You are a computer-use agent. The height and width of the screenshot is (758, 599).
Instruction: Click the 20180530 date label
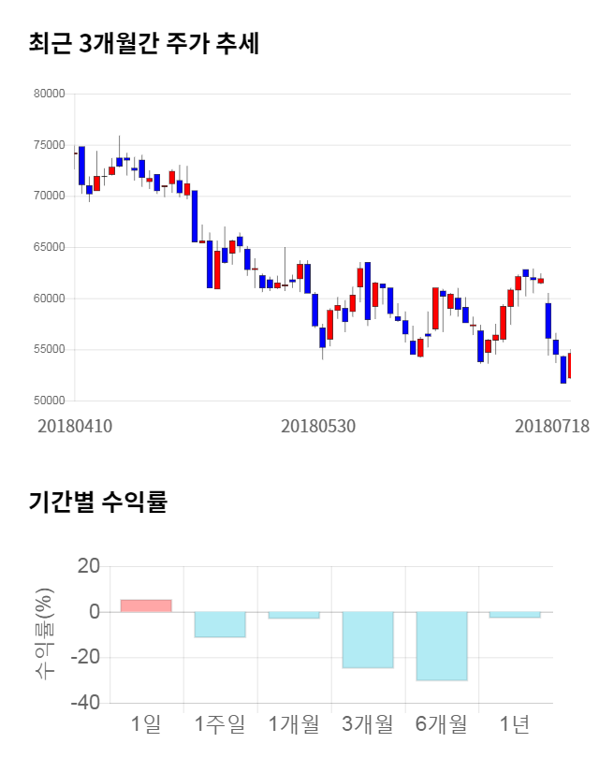(x=318, y=426)
